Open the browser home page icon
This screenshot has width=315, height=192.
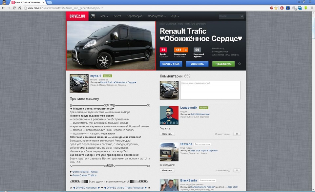(19, 8)
